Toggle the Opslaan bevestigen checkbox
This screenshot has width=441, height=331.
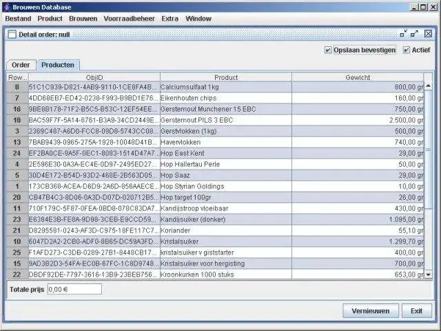point(360,50)
